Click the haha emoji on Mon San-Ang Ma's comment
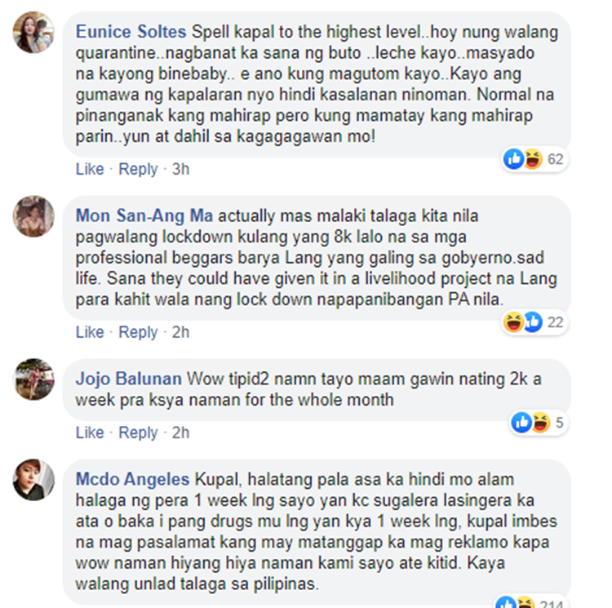The width and height of the screenshot is (612, 608). coord(513,322)
